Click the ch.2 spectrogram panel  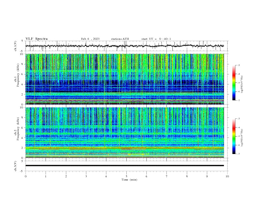pos(124,133)
